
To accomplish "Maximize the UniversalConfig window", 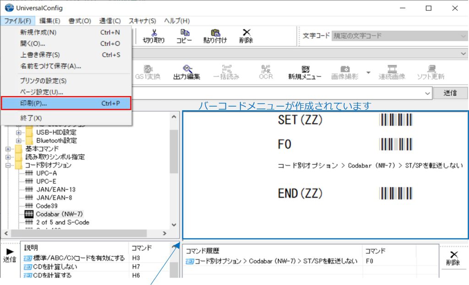I will point(429,8).
